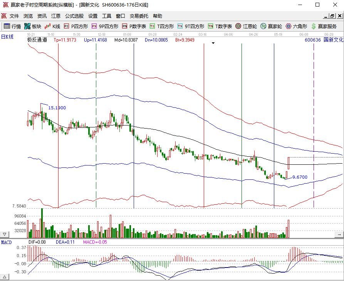Open the 帮助 menu

[x=158, y=16]
